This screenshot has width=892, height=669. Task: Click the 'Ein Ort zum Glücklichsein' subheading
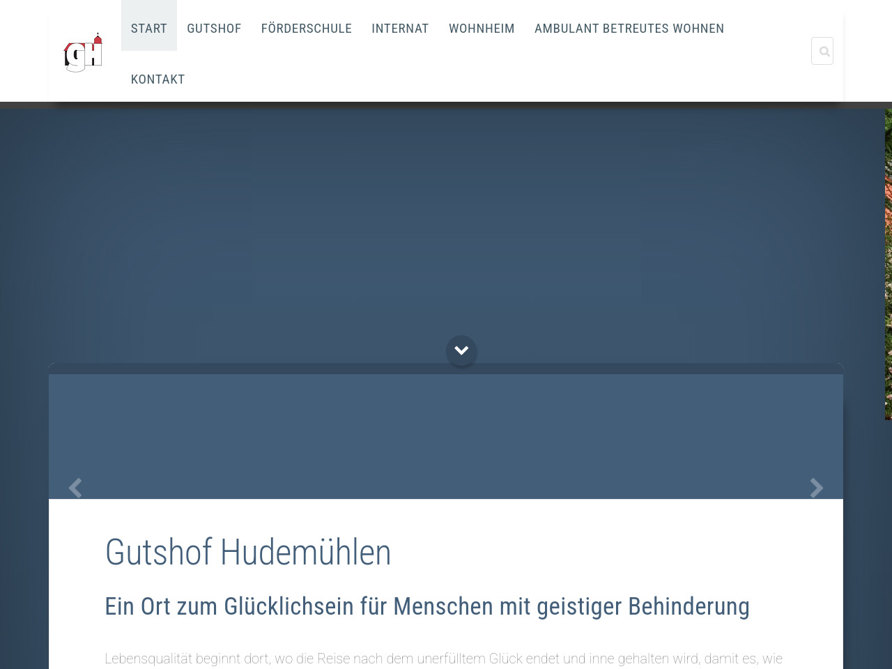(x=426, y=606)
